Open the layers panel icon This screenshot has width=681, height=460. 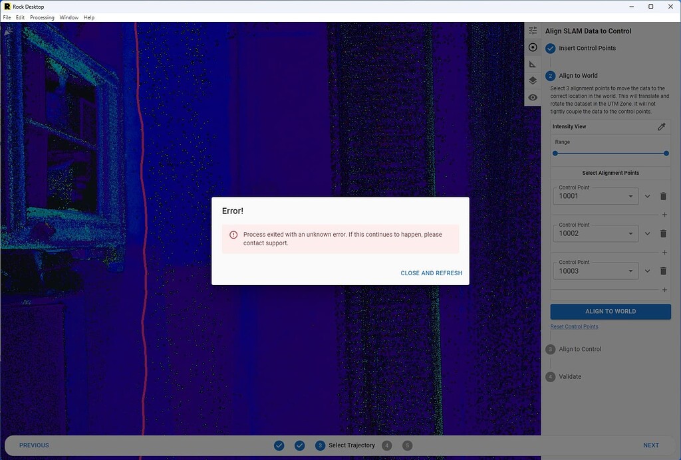(532, 80)
